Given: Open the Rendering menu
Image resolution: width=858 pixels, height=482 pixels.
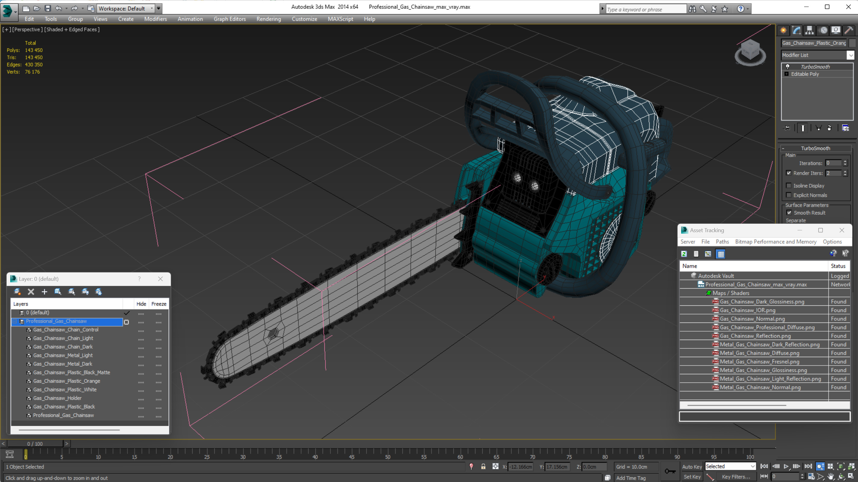Looking at the screenshot, I should pyautogui.click(x=269, y=19).
